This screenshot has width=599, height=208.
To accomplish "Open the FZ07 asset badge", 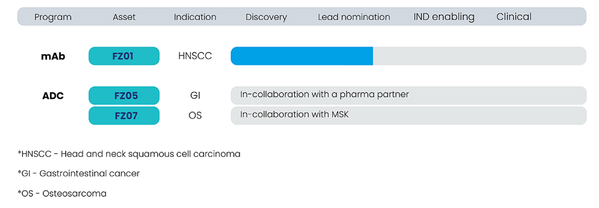I will (x=124, y=116).
